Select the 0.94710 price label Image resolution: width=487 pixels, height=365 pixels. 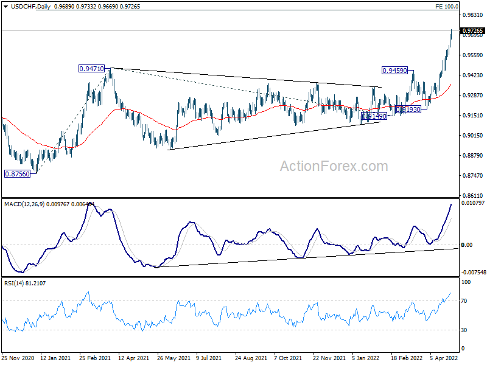coord(92,69)
